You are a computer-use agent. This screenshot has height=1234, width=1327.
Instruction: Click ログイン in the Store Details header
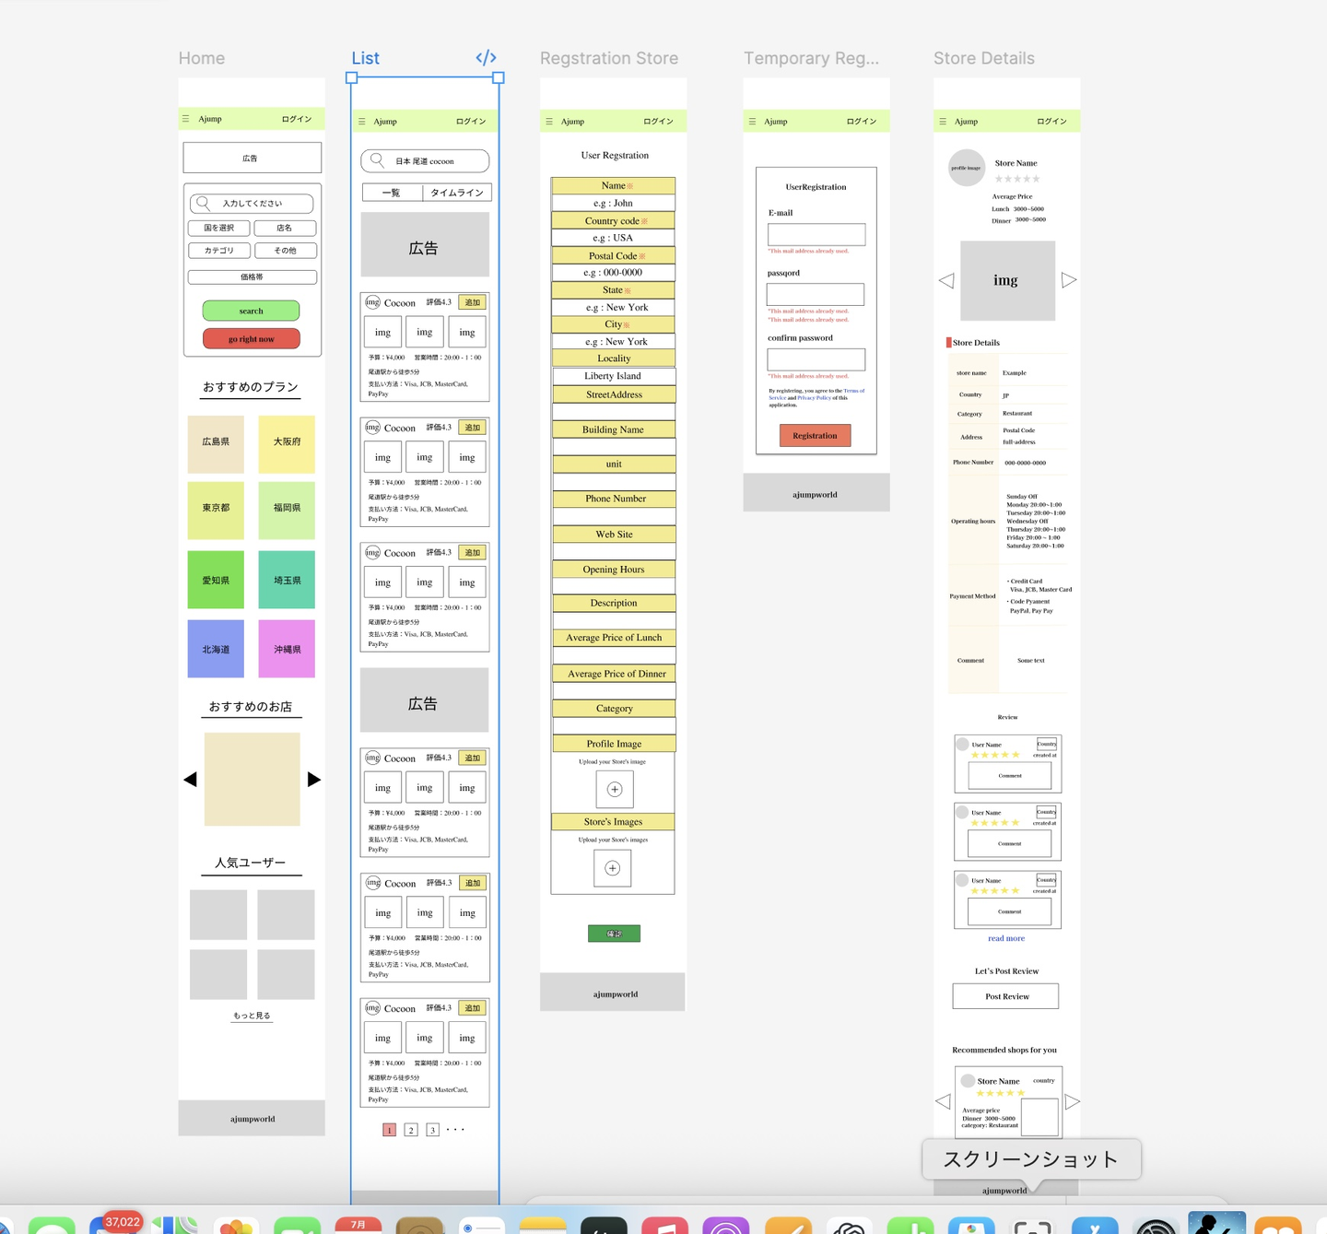point(1051,122)
